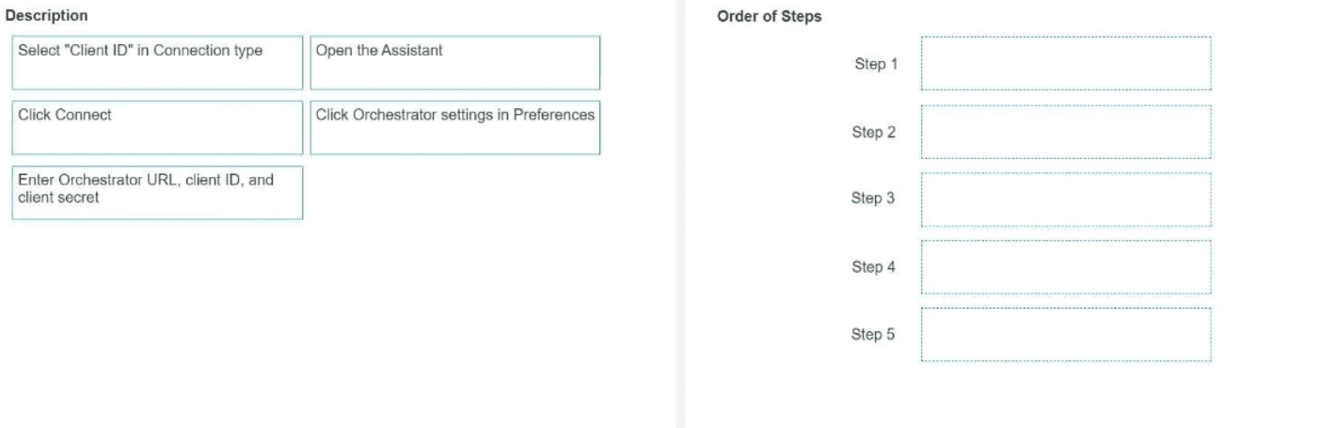The width and height of the screenshot is (1320, 428).
Task: Click the empty Step 1 drop box
Action: 1066,63
